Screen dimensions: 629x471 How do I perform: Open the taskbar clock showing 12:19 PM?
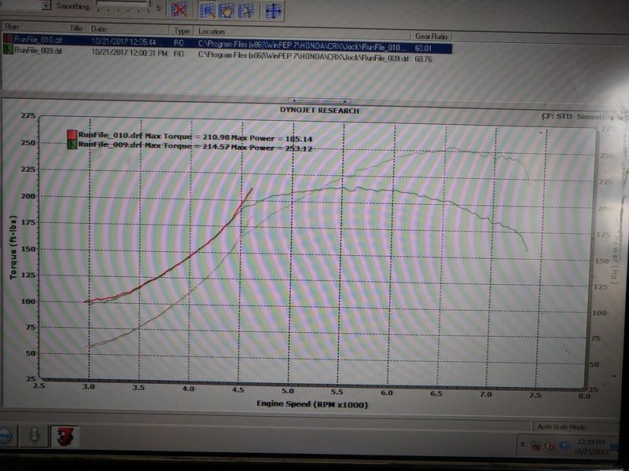[591, 447]
